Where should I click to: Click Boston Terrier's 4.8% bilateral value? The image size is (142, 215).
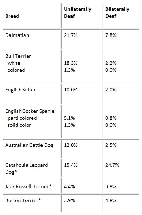click(111, 200)
